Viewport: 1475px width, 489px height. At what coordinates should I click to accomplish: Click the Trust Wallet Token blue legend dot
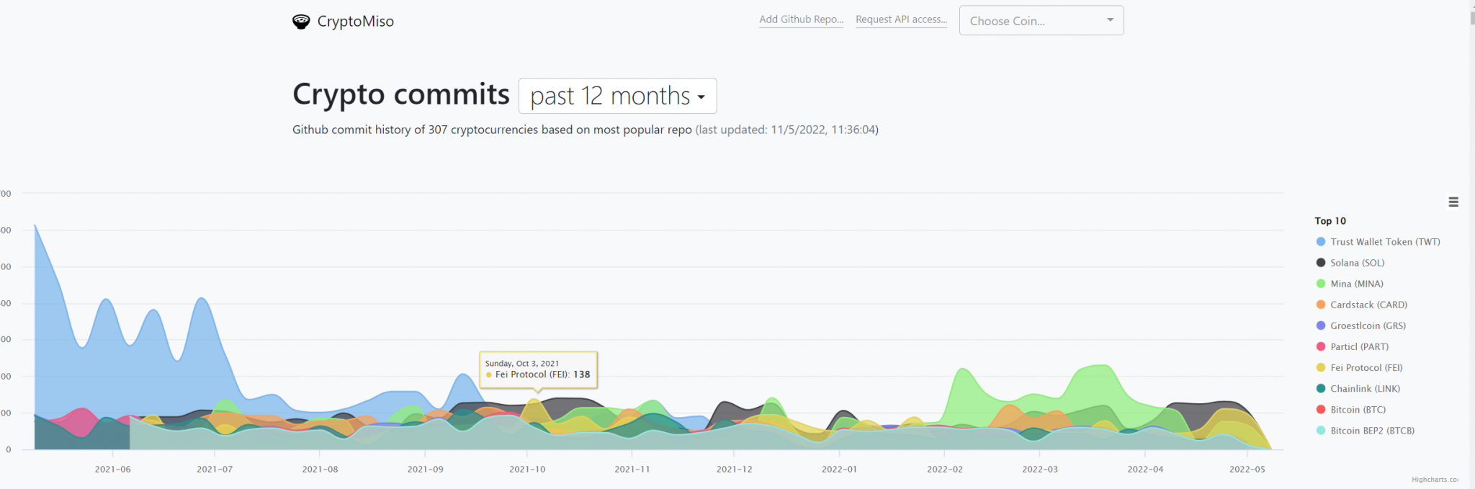pyautogui.click(x=1320, y=242)
